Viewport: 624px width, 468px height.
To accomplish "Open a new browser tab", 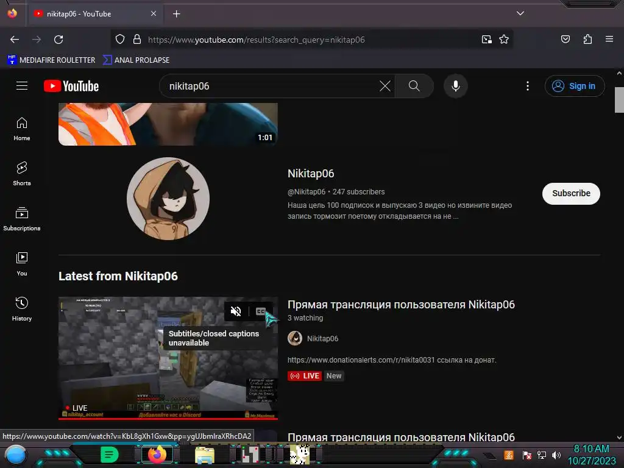I will click(x=176, y=14).
